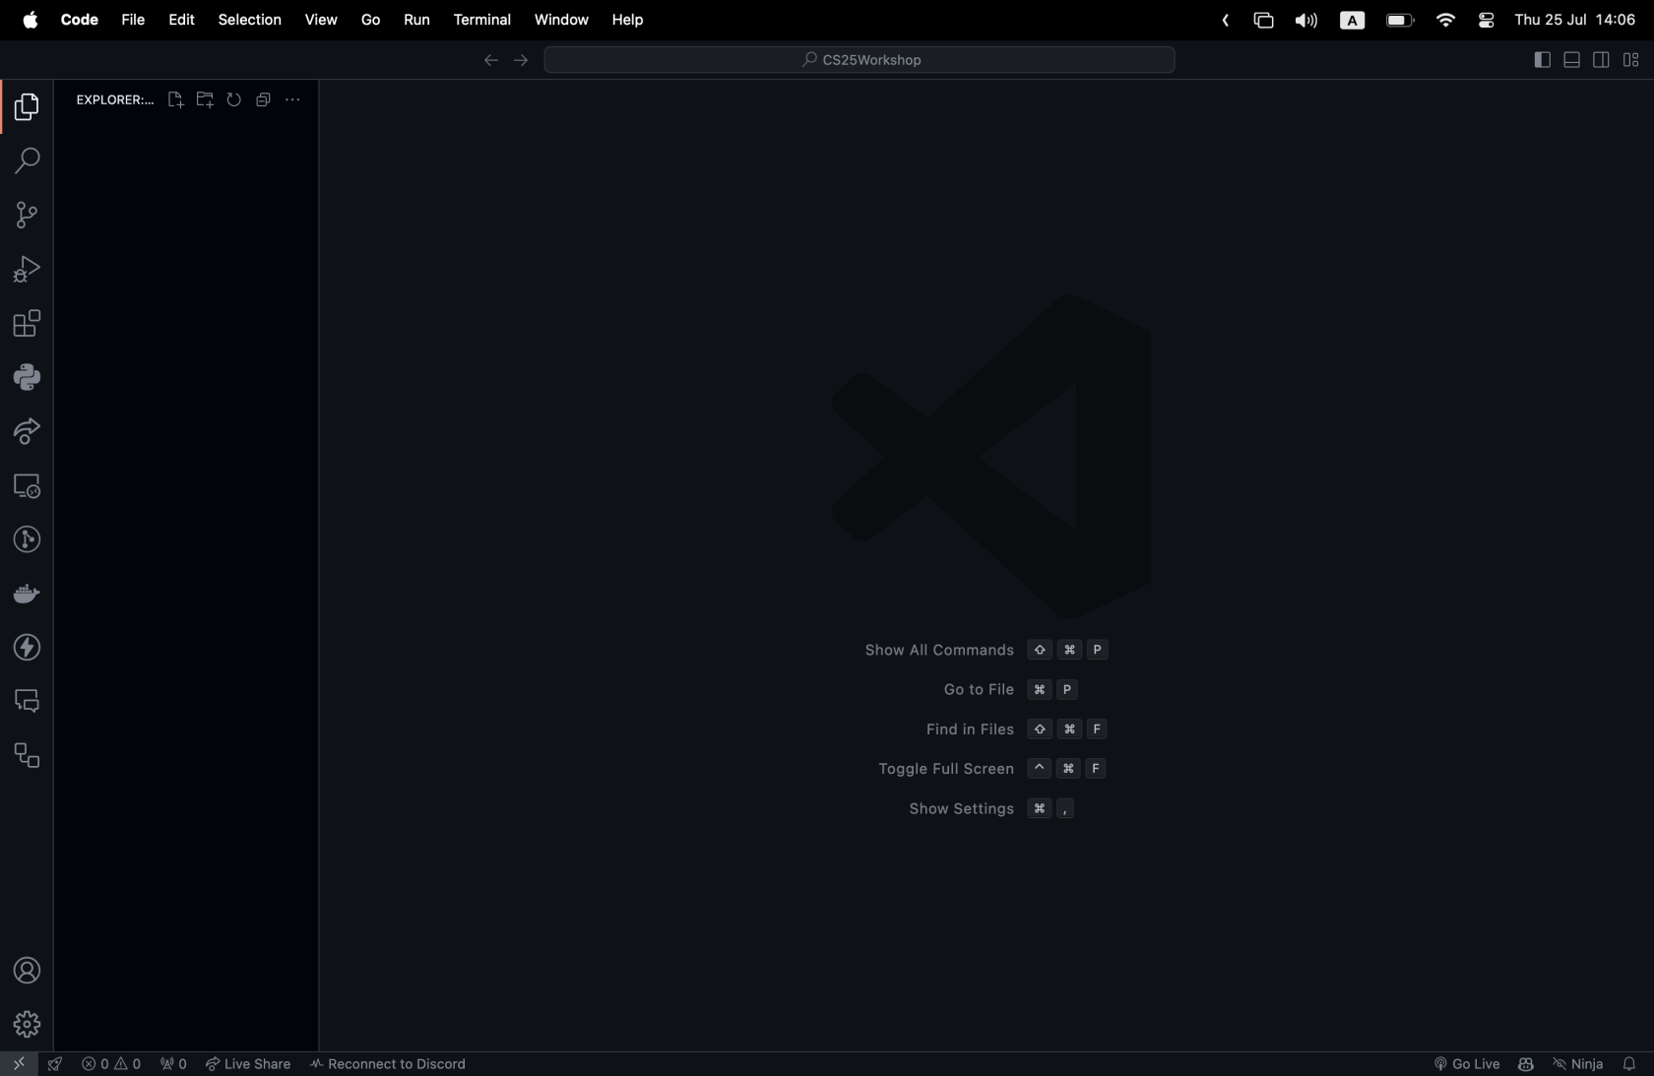
Task: Open the volume menu bar icon
Action: point(1306,21)
